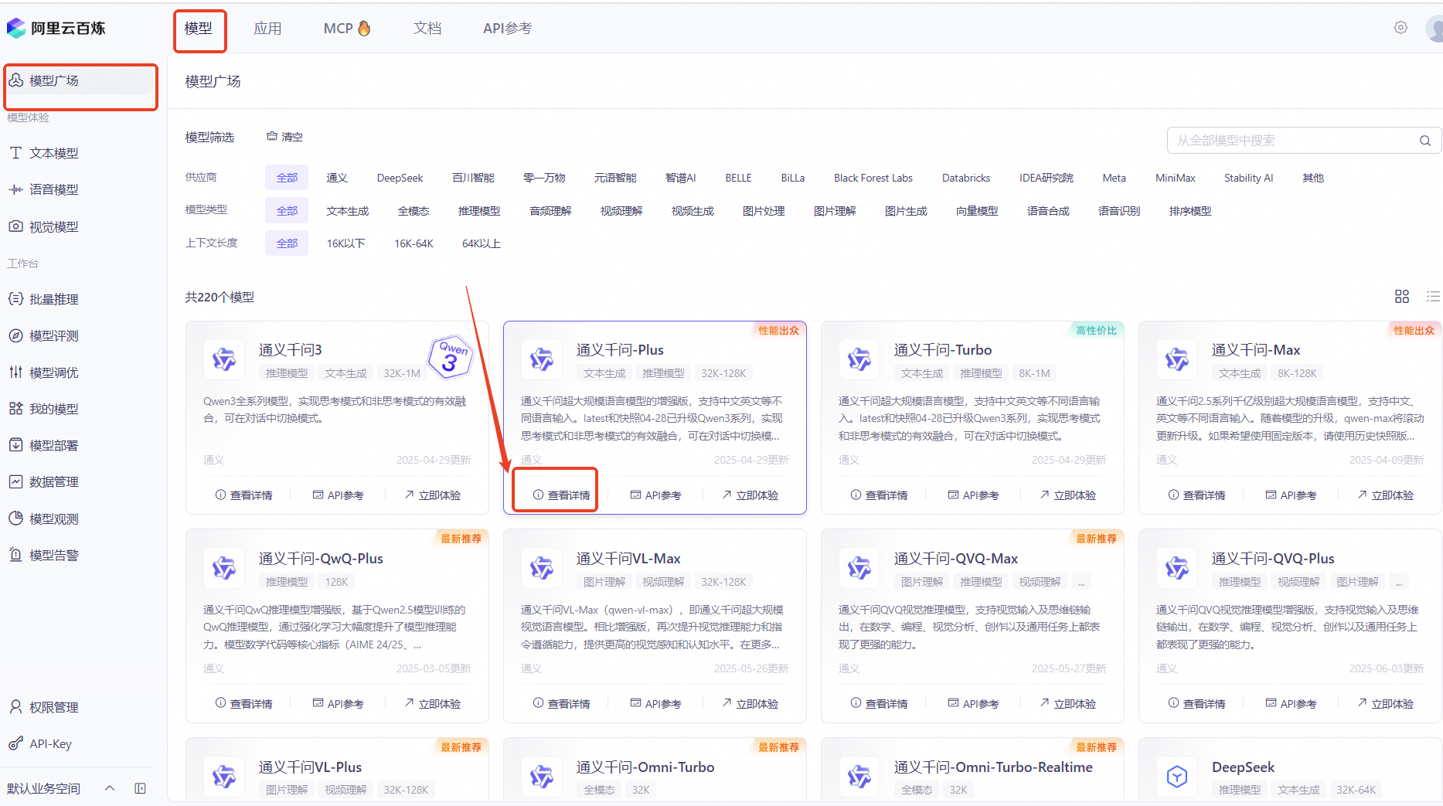Click the API-Key key icon
Image resolution: width=1443 pixels, height=806 pixels.
click(15, 743)
